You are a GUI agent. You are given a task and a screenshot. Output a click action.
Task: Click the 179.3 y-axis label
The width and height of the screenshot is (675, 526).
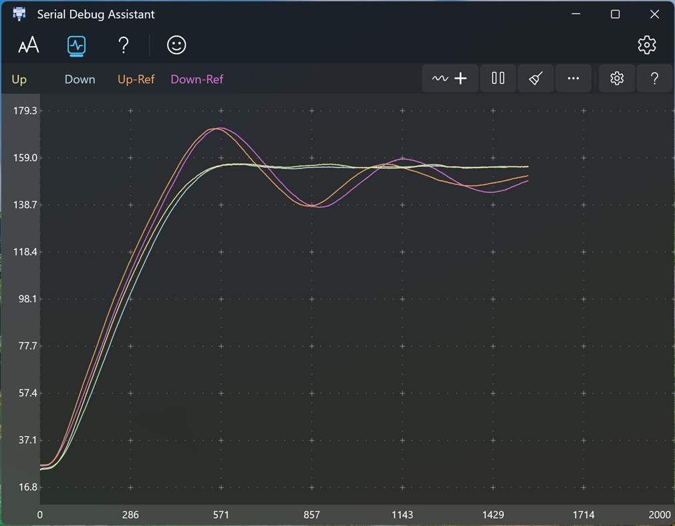[25, 111]
